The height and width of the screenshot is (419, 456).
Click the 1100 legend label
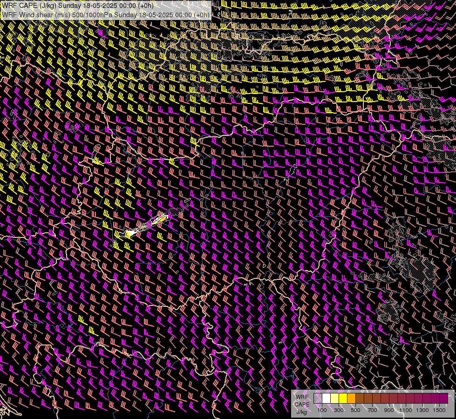coord(406,410)
